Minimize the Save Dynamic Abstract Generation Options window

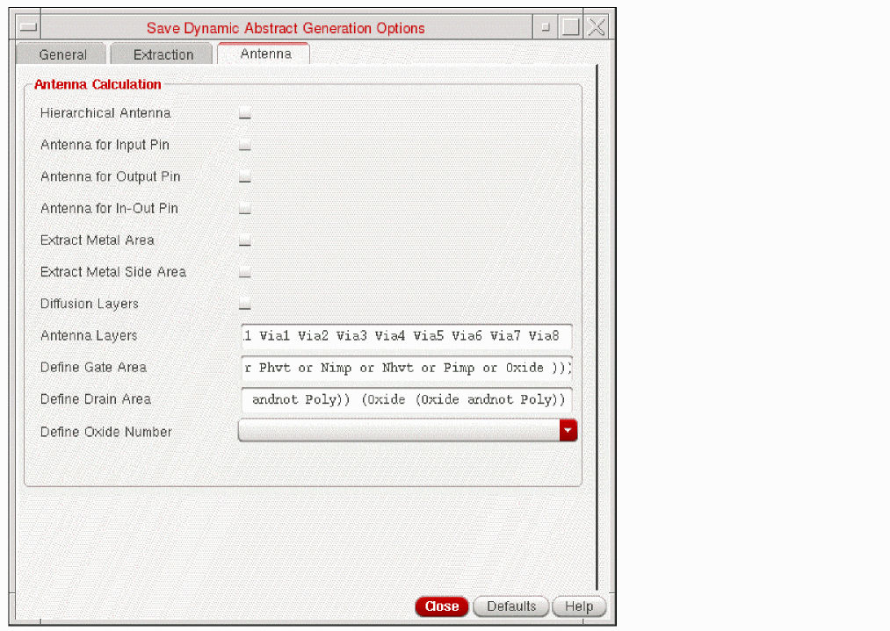click(546, 26)
